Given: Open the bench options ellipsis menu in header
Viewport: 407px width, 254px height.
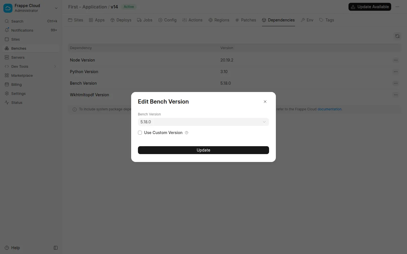Looking at the screenshot, I should click(x=397, y=7).
